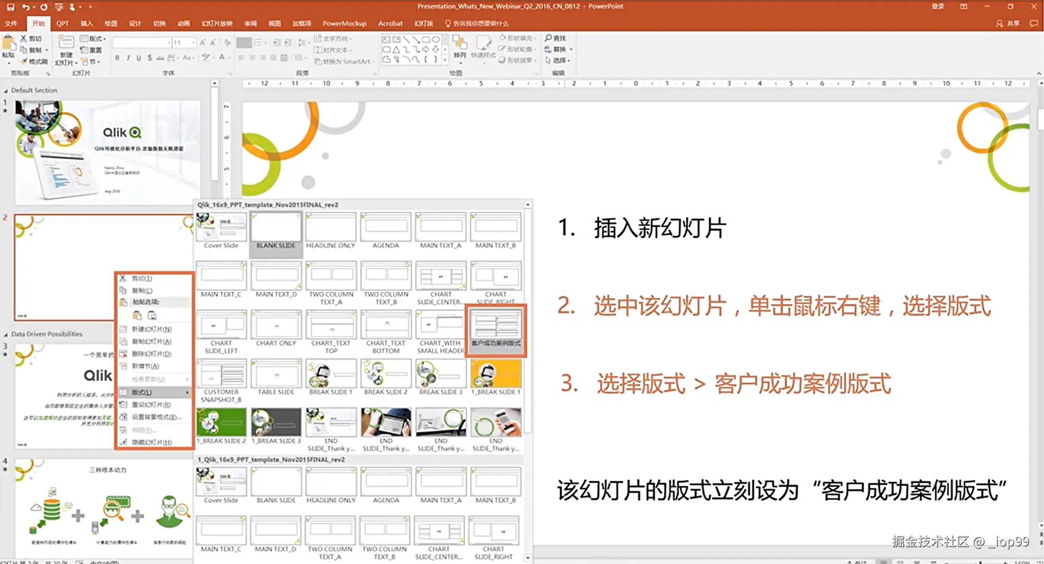The image size is (1044, 564).
Task: Click the Find (查找) magnifier icon
Action: click(x=549, y=38)
